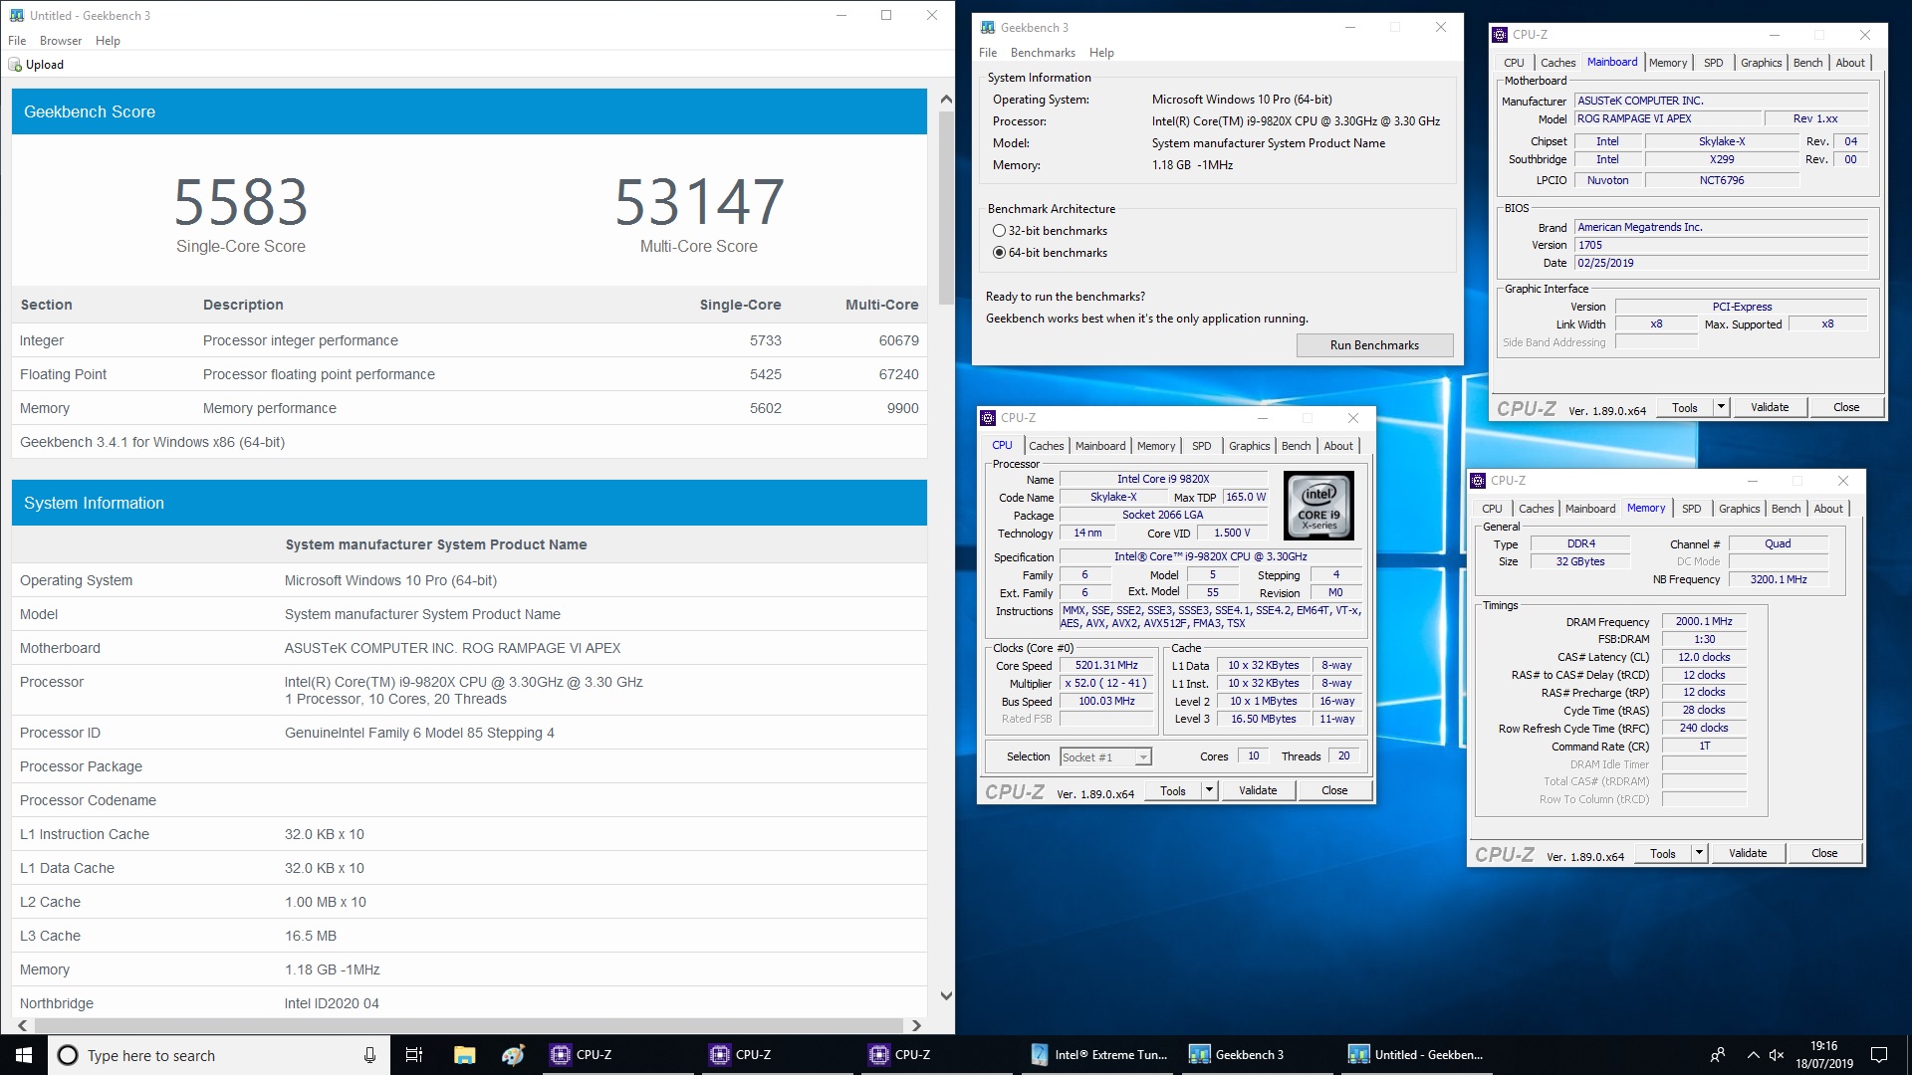
Task: Click muted volume icon in tray
Action: [1778, 1055]
